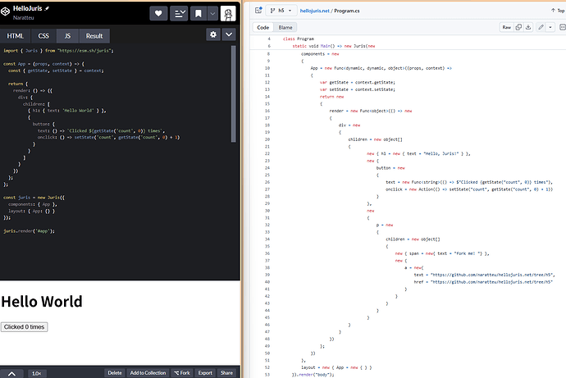This screenshot has width=566, height=378.
Task: Change the 1.0x preview zoom level
Action: (x=36, y=373)
